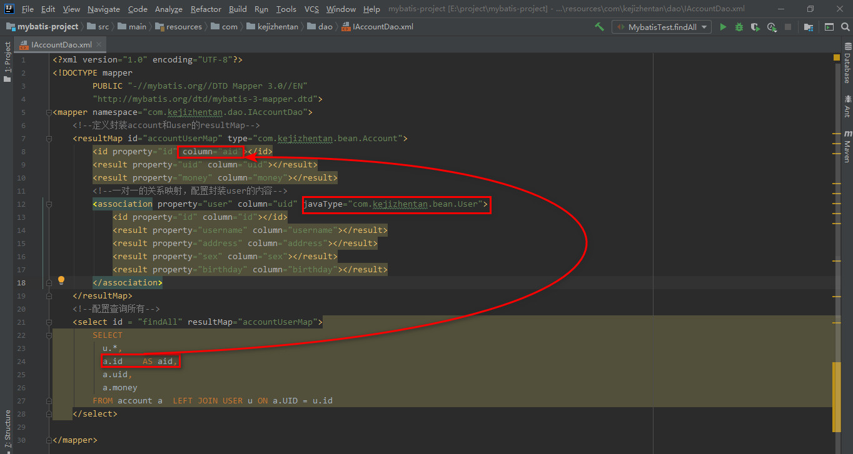Viewport: 853px width, 454px height.
Task: Click the dao breadcrumb folder
Action: [320, 27]
